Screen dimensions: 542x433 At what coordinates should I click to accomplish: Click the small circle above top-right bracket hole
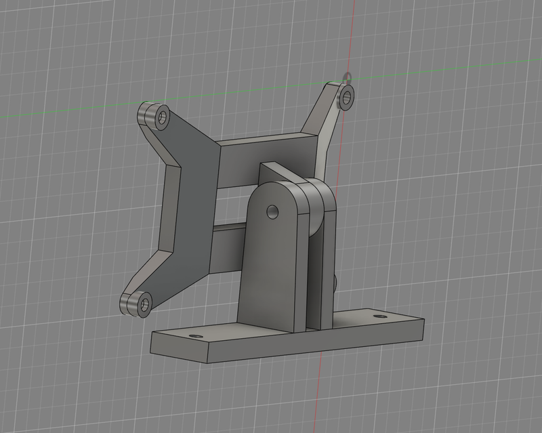pos(348,77)
